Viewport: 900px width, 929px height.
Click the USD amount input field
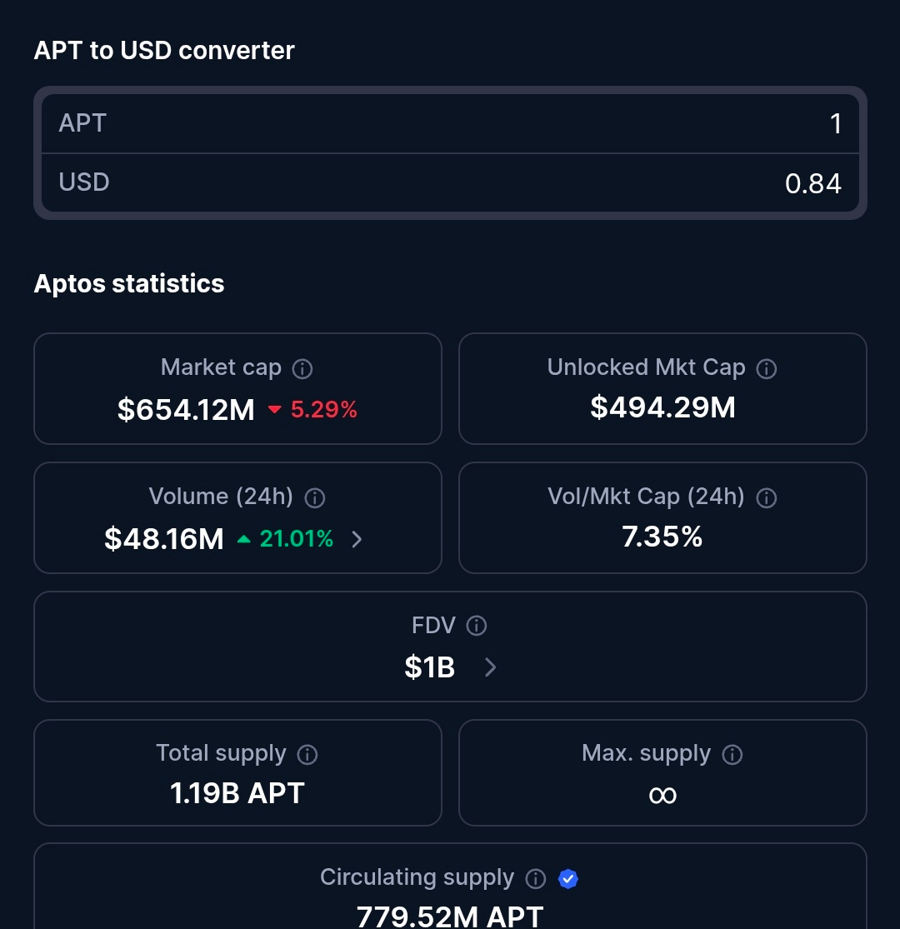tap(450, 182)
